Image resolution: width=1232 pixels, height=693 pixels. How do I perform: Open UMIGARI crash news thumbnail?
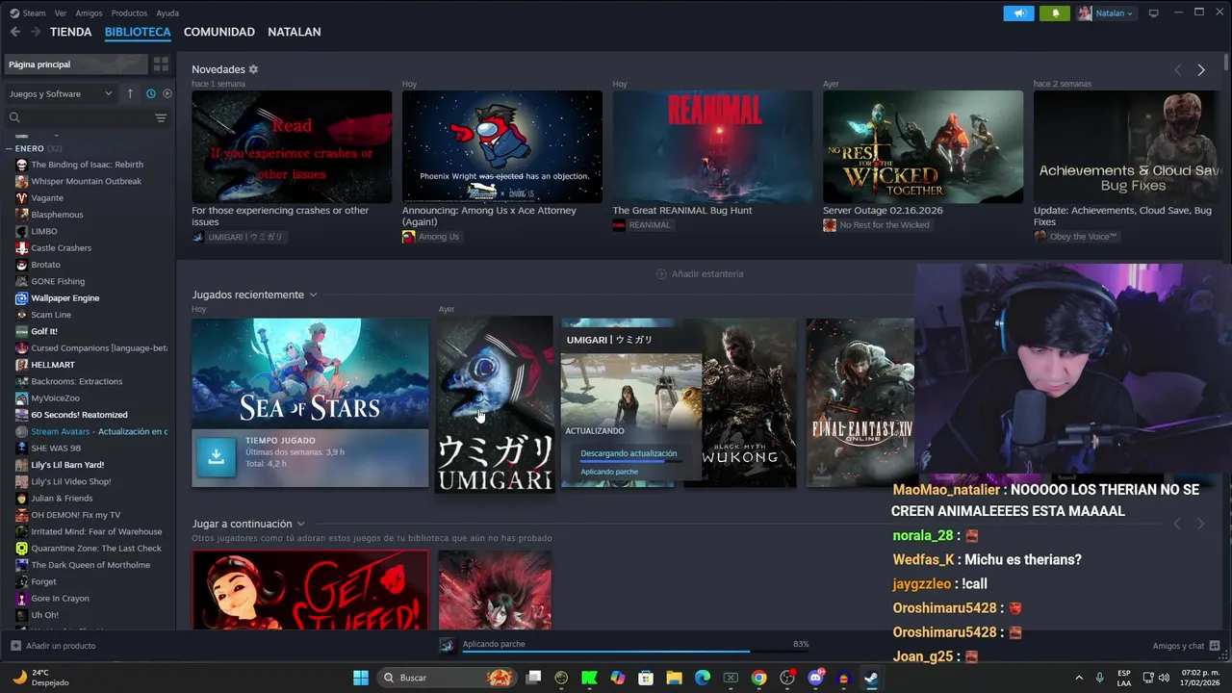(292, 146)
